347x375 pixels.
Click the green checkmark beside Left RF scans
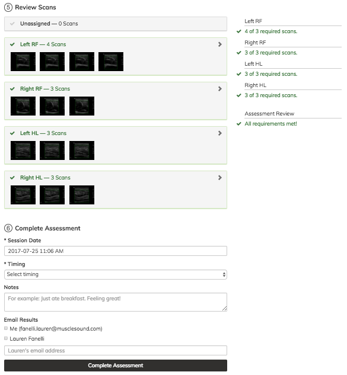[12, 44]
